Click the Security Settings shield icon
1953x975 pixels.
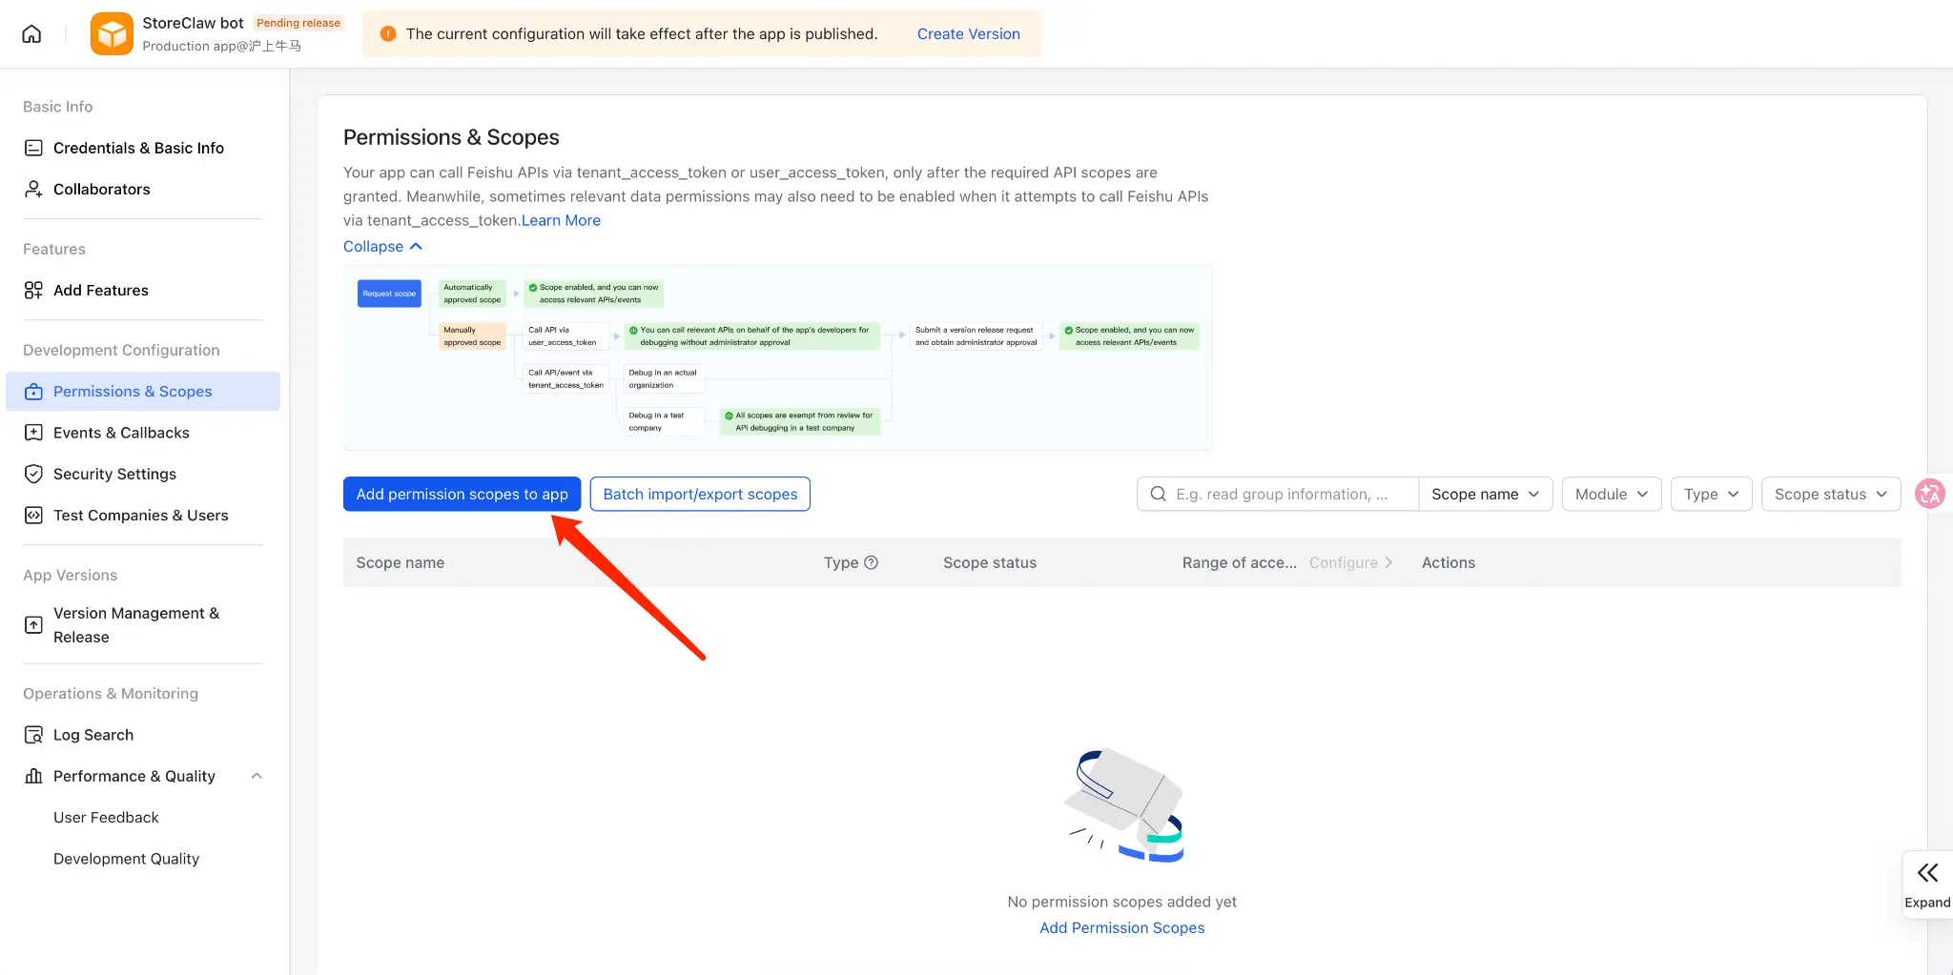[33, 474]
